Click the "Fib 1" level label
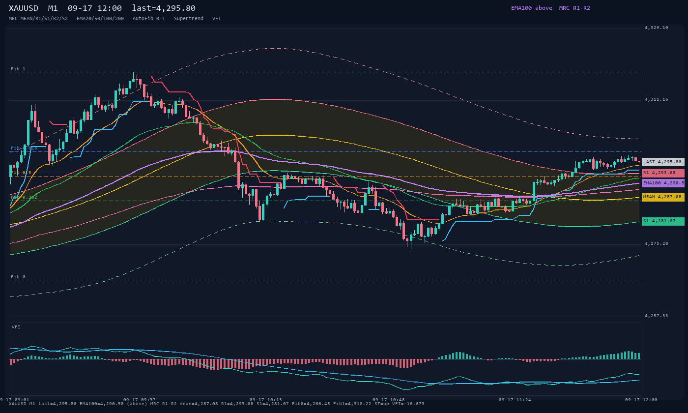The image size is (688, 413). 18,69
